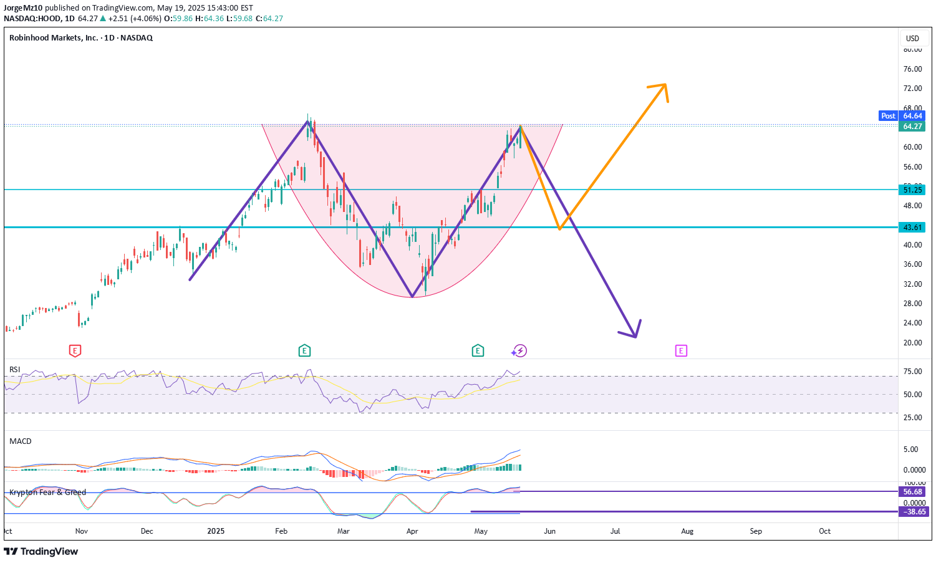Click the green earnings marker near May
936x563 pixels.
478,351
